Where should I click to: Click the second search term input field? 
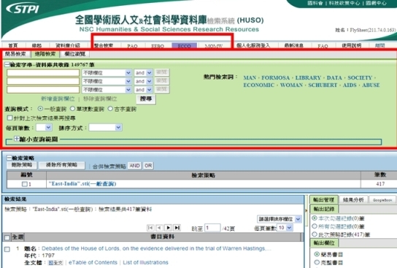tap(43, 81)
